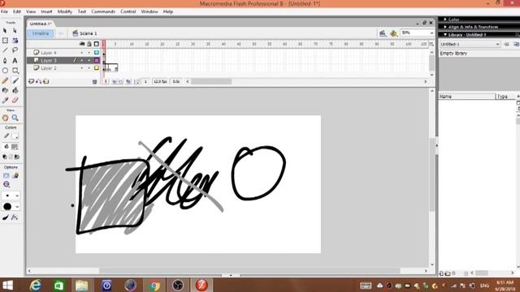Select the Ink Bottle tool
The image size is (520, 292).
tap(5, 90)
